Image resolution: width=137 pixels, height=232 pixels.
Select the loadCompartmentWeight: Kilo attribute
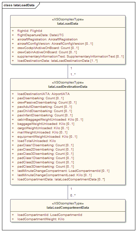pos(41,219)
